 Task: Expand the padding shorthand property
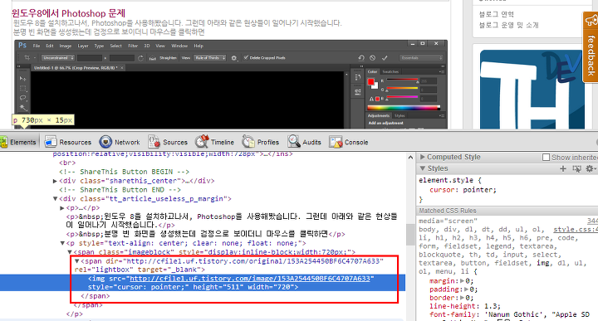[x=466, y=289]
